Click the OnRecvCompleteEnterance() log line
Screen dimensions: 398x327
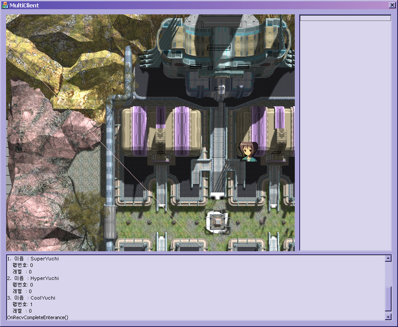(x=38, y=317)
